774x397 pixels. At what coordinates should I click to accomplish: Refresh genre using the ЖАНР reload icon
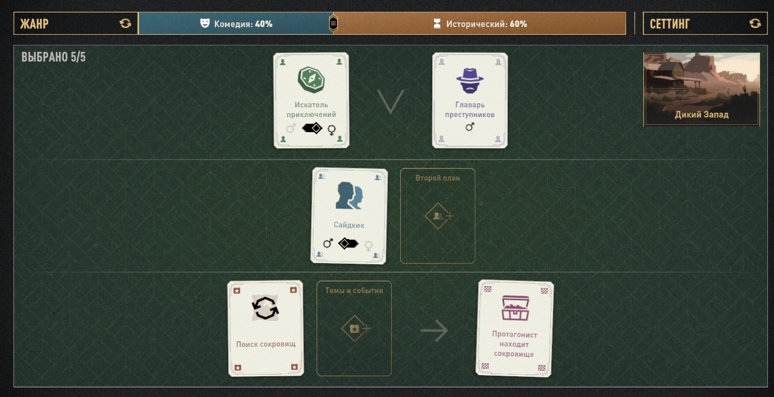coord(125,24)
